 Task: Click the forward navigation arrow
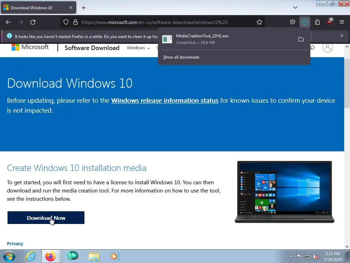click(21, 22)
